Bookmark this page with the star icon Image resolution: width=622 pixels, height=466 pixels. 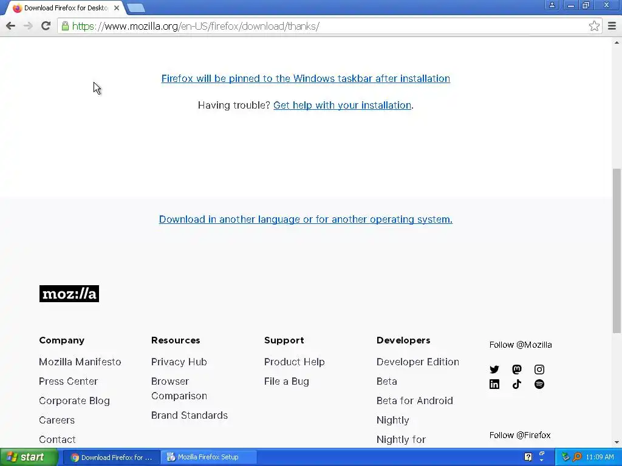tap(594, 26)
